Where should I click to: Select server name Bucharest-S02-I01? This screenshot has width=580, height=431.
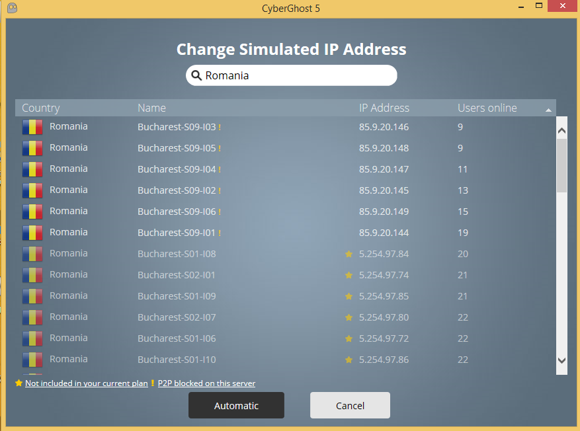pyautogui.click(x=177, y=275)
